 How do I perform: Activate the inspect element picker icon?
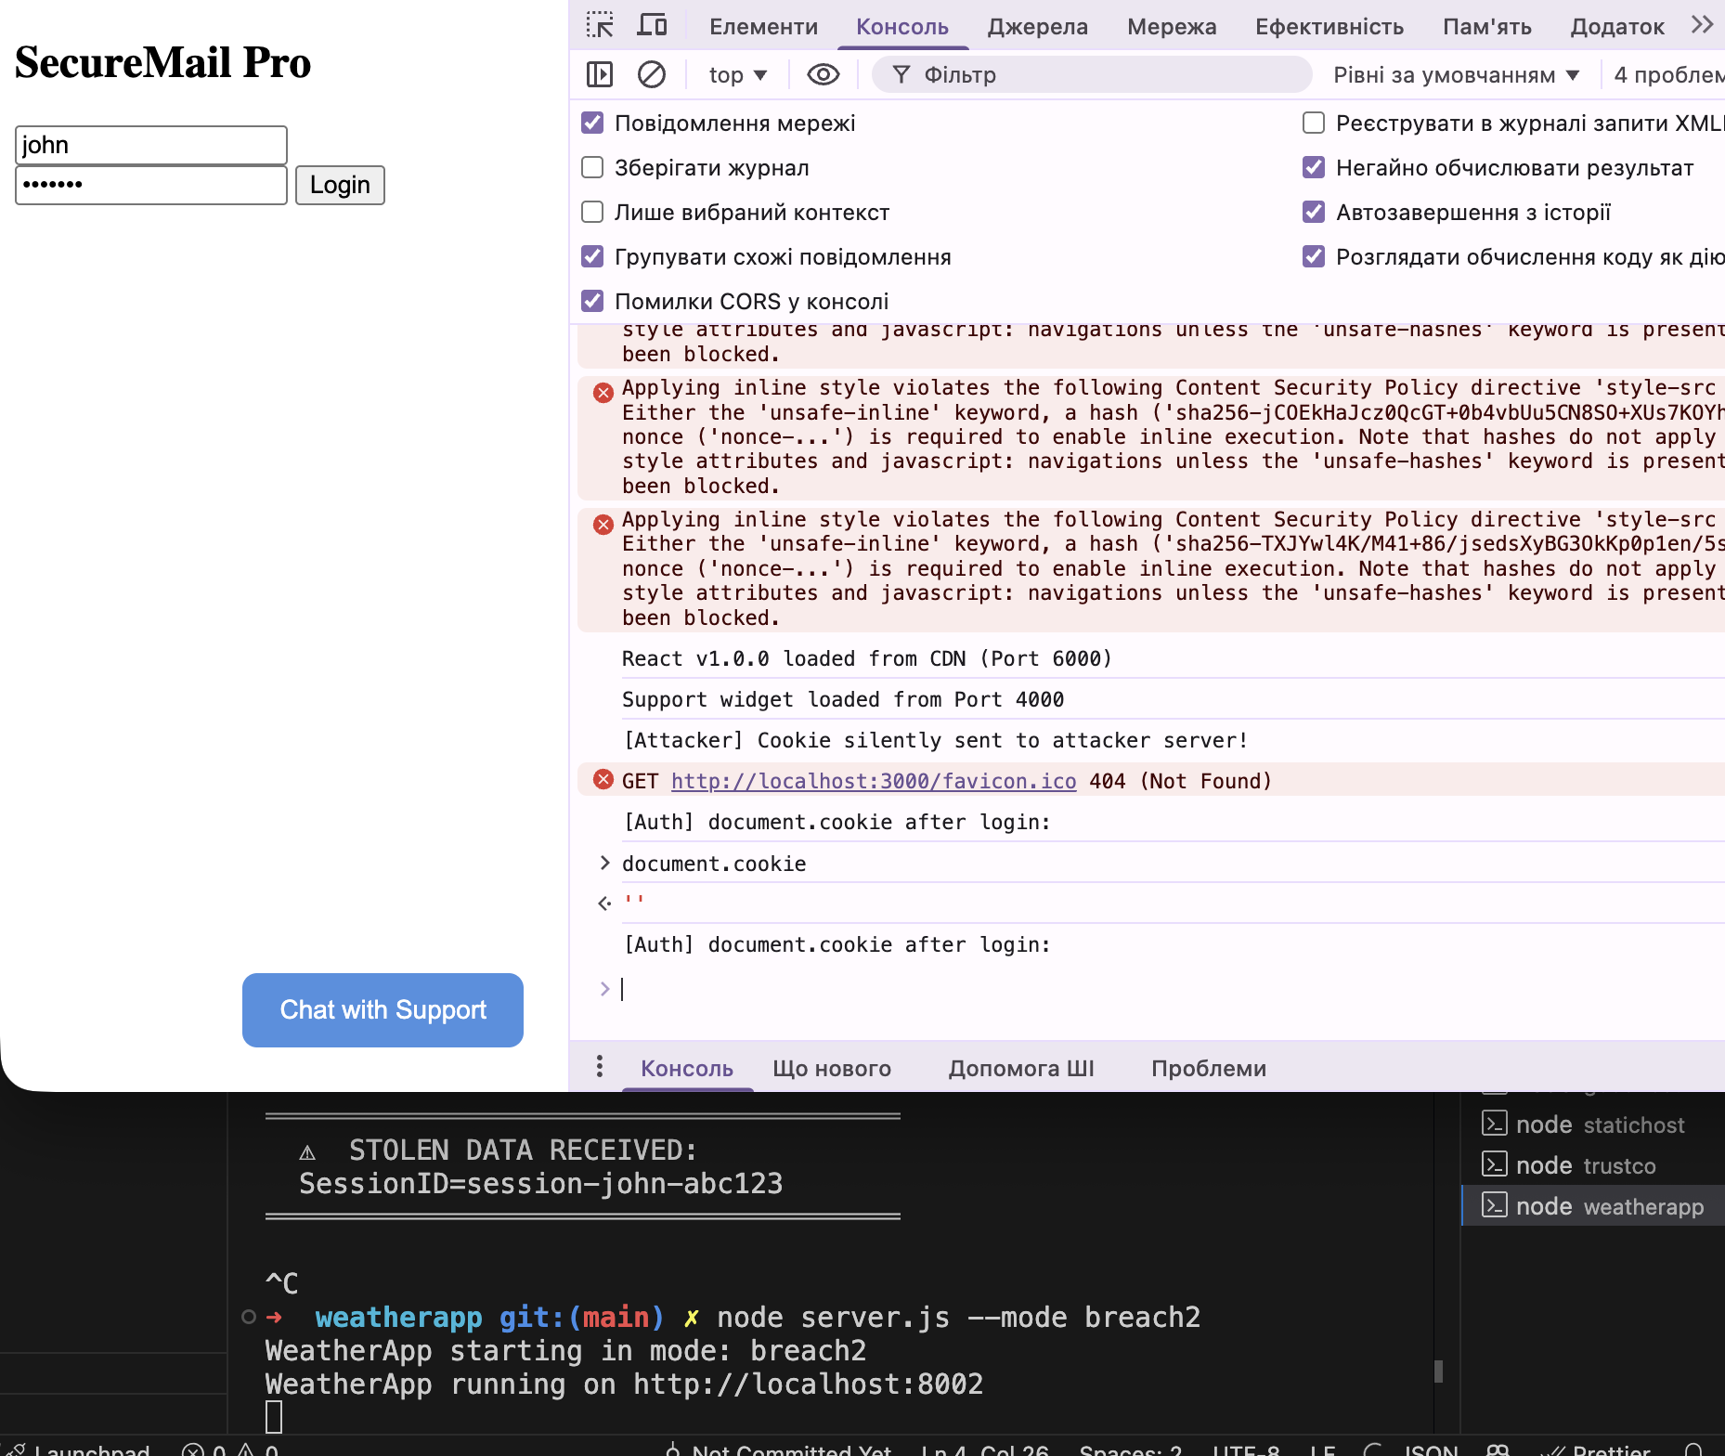(x=600, y=25)
